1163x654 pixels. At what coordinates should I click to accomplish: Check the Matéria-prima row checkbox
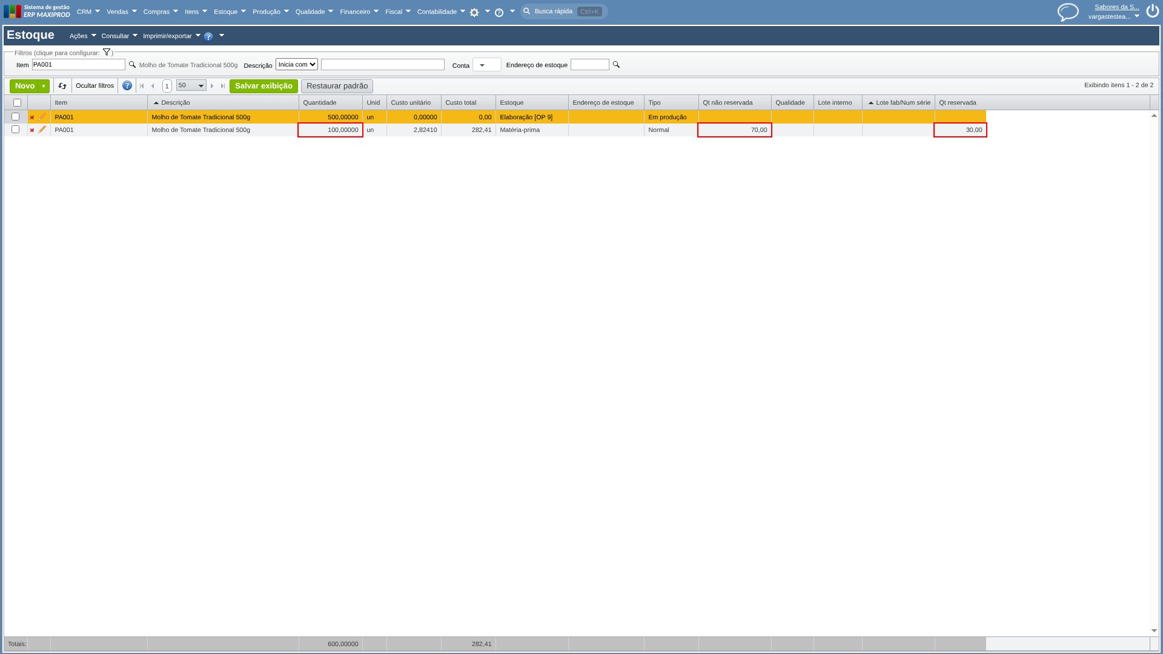click(16, 130)
